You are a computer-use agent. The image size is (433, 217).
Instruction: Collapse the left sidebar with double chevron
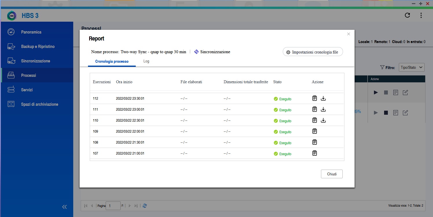point(65,207)
